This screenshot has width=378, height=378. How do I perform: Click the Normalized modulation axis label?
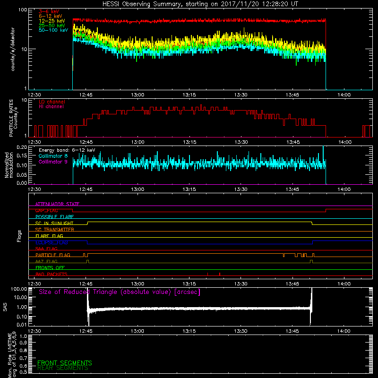point(9,165)
